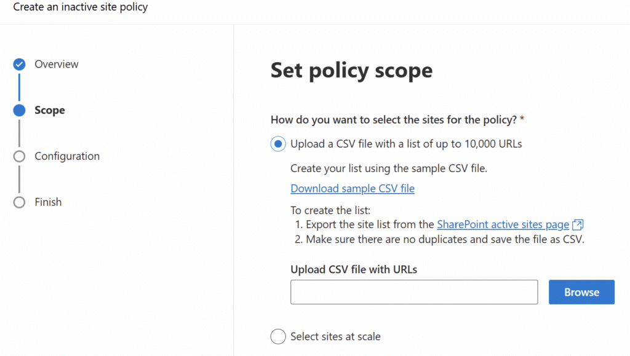This screenshot has width=630, height=356.
Task: Click the external link icon beside SharePoint link
Action: point(578,224)
